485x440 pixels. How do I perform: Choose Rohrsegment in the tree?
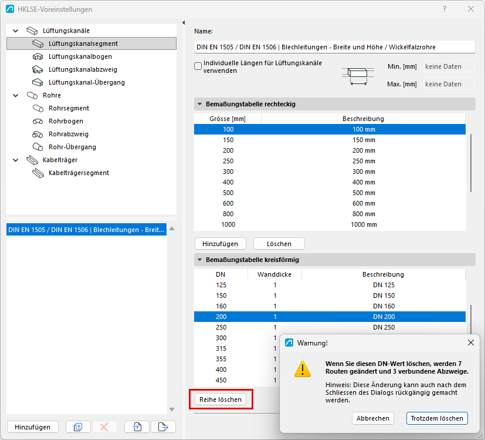pos(69,108)
